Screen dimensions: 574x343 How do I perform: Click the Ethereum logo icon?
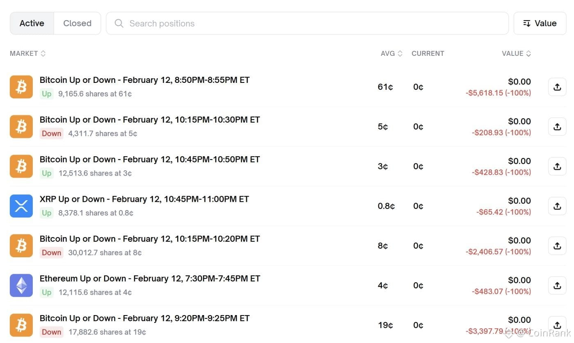(21, 286)
